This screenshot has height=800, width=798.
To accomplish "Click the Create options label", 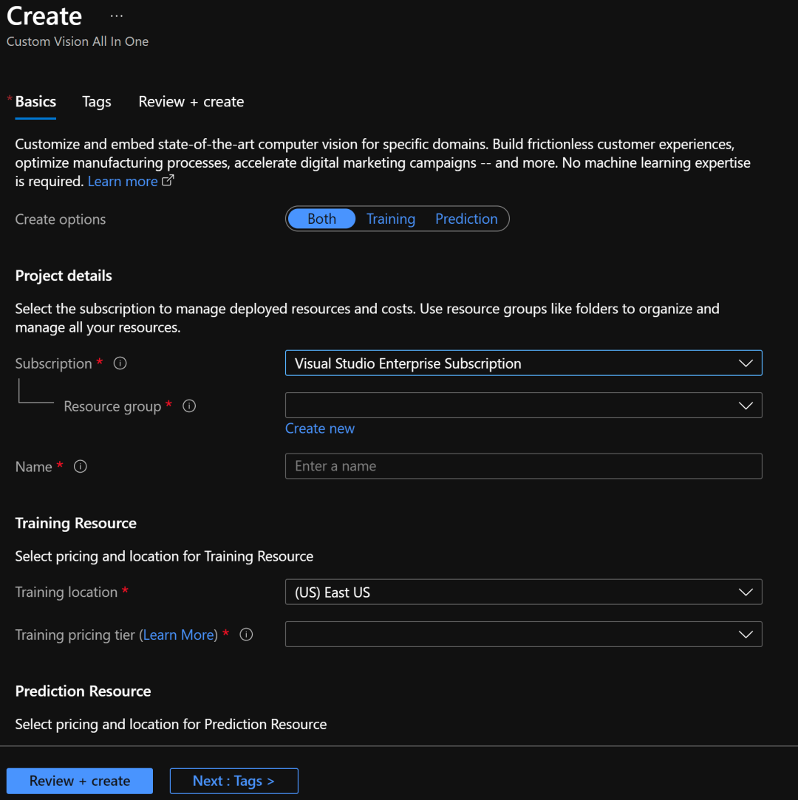I will point(60,219).
